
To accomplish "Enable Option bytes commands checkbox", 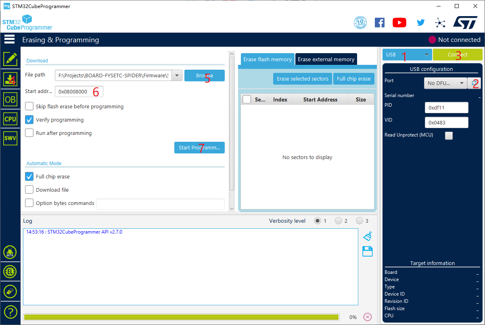I will [29, 203].
